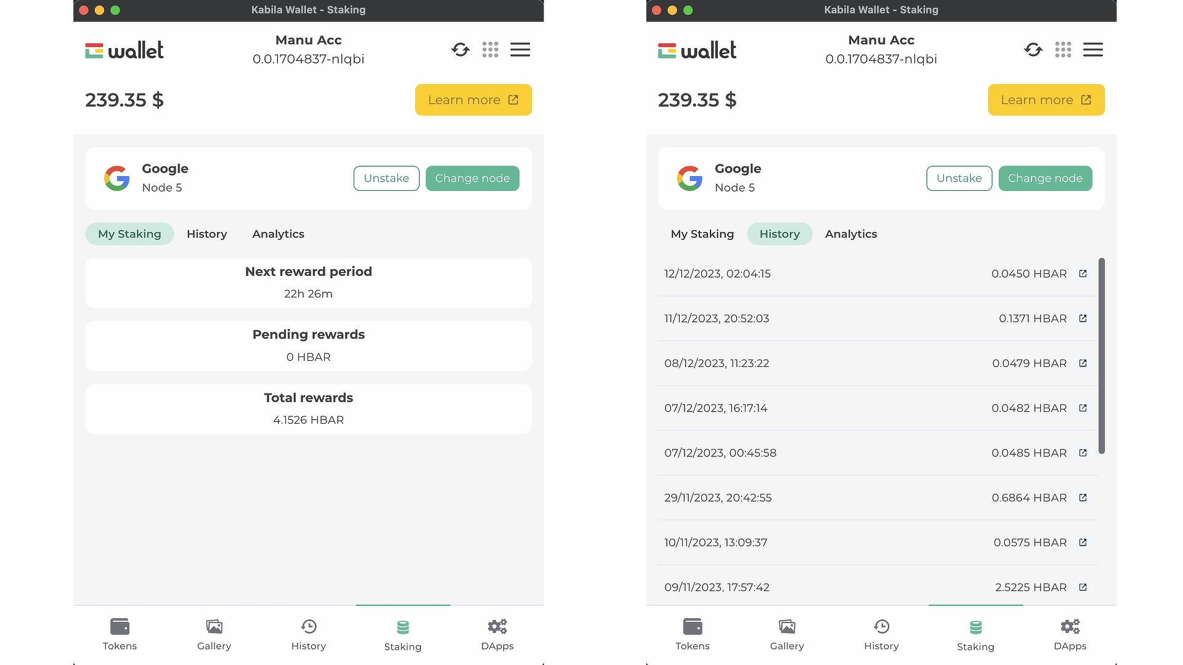The image size is (1183, 665).
Task: Select the History tab beside My Staking in the left wallet
Action: [x=206, y=234]
